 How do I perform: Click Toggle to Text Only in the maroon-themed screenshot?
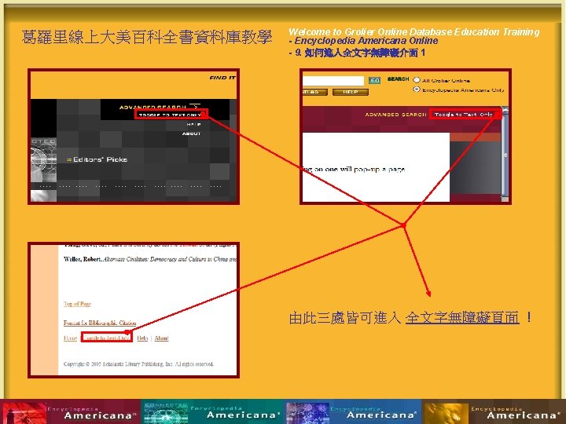click(464, 115)
